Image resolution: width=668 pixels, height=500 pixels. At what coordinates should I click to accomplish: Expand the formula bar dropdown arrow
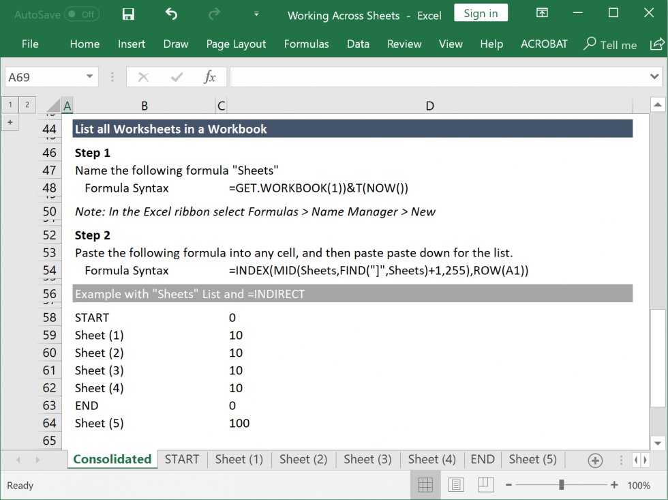point(656,76)
